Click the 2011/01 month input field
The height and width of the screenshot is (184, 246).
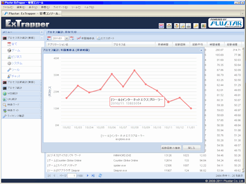pos(58,38)
